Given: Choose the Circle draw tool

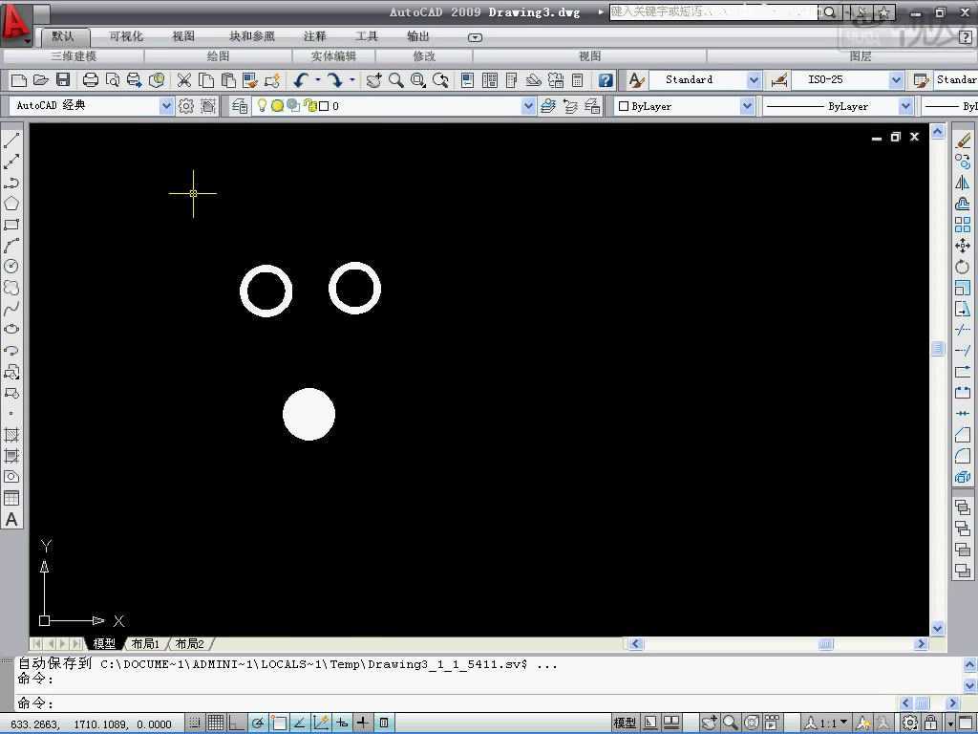Looking at the screenshot, I should click(x=11, y=267).
